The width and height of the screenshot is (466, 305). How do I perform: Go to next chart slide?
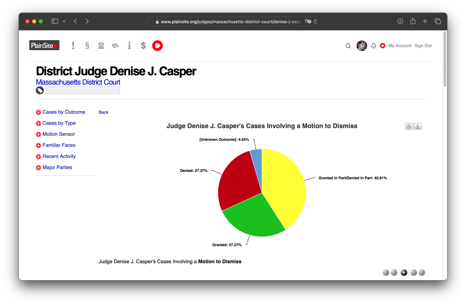click(x=414, y=273)
